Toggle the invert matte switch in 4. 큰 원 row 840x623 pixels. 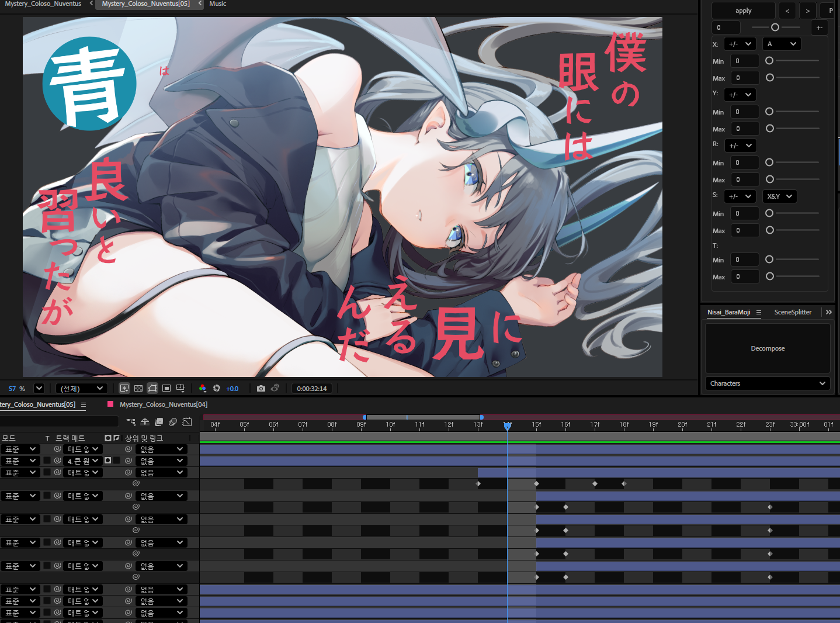(x=117, y=461)
